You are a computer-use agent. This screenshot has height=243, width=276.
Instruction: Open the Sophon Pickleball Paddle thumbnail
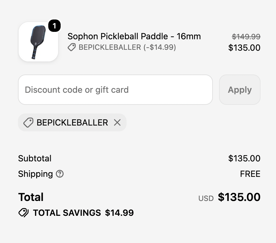point(38,42)
